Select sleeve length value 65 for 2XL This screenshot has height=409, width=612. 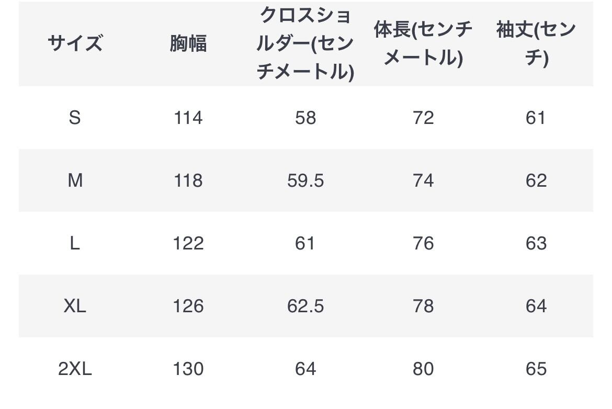(536, 369)
